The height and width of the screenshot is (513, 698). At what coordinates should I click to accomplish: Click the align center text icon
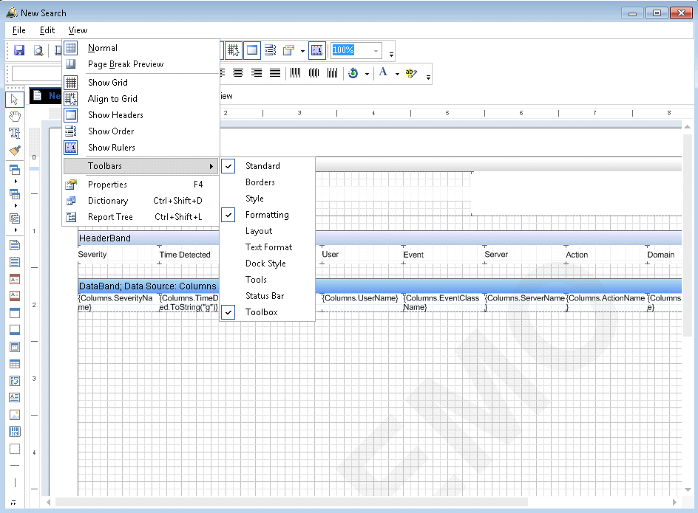pyautogui.click(x=238, y=73)
